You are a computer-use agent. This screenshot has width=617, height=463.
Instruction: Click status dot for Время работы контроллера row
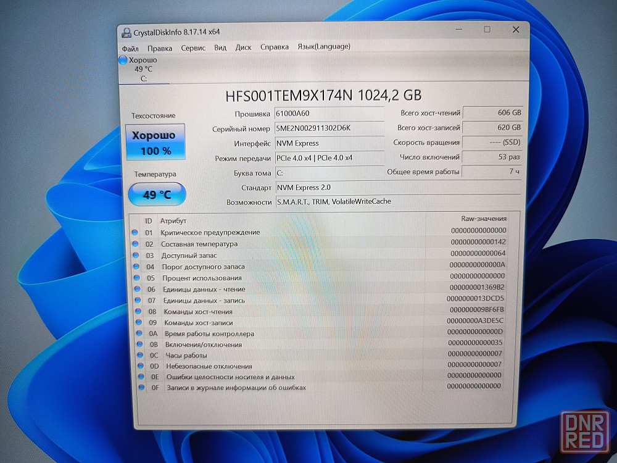tap(139, 333)
